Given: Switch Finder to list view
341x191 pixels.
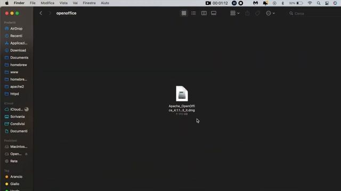Looking at the screenshot, I should click(x=193, y=13).
